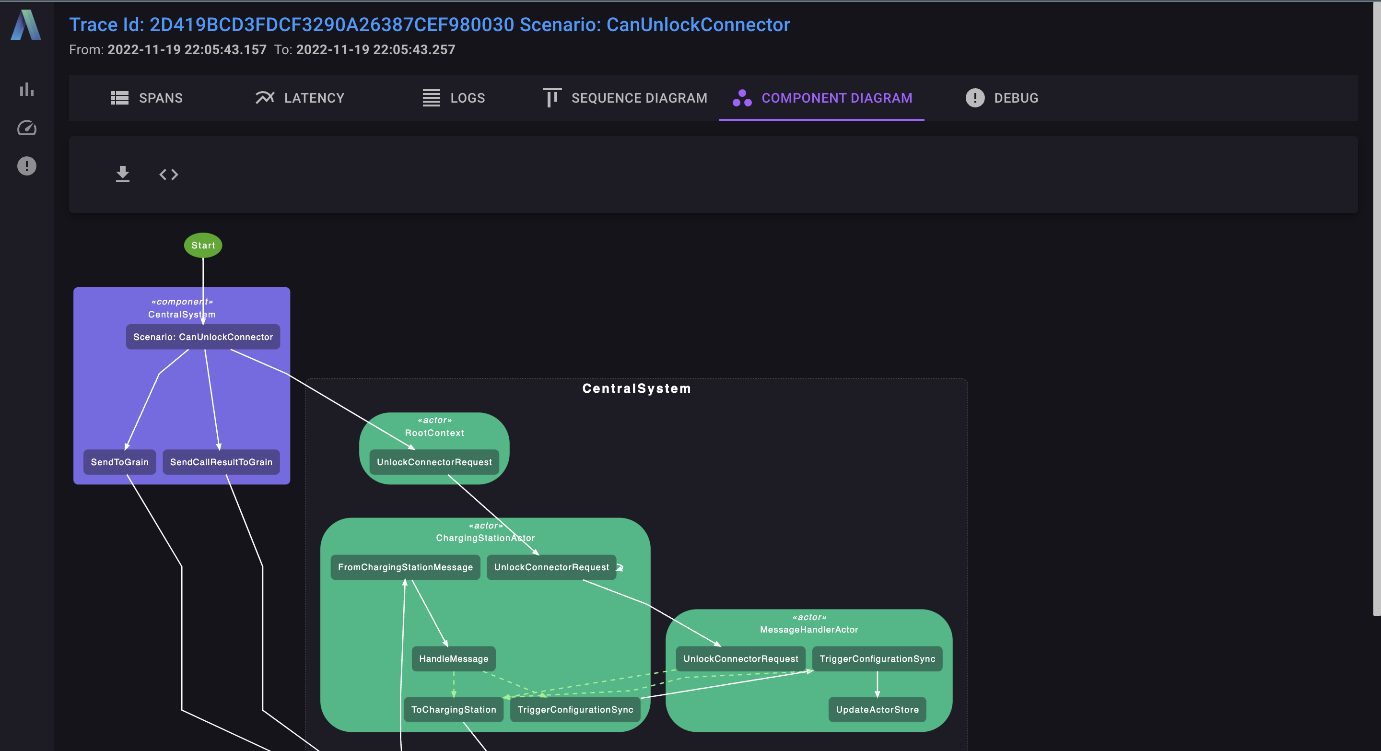Click the SendToGrain node
The image size is (1381, 751).
(x=119, y=462)
